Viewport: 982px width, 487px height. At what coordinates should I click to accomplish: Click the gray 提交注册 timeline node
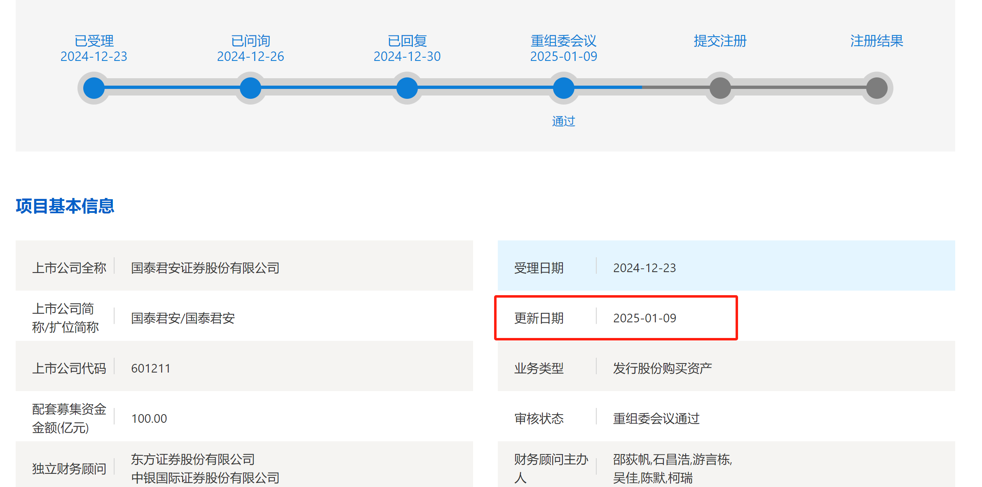[720, 88]
